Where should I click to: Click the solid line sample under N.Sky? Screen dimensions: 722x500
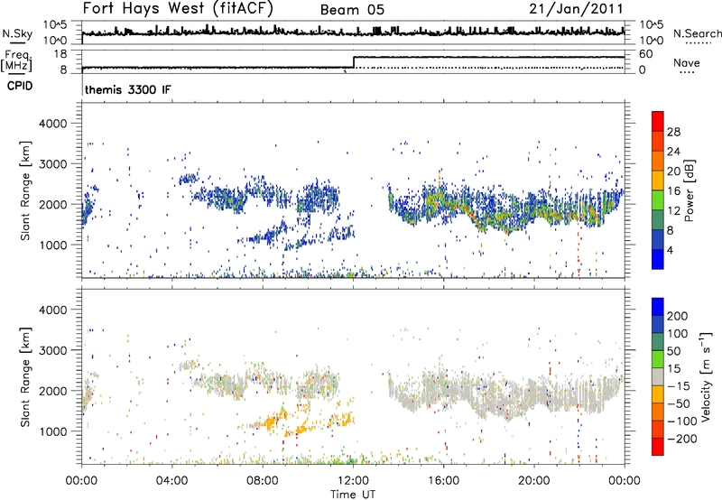(x=17, y=42)
